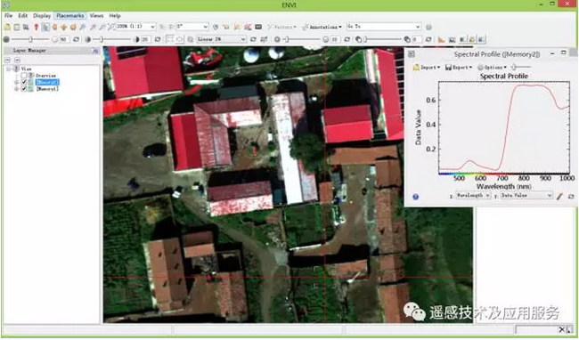
Task: Reset the brightness with its refresh icon
Action: coord(76,39)
